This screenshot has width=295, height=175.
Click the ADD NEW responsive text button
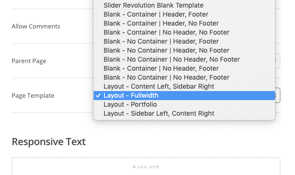tap(146, 167)
